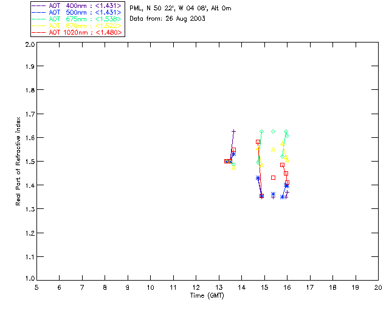Click the 'Data from: 26 Aug 2003' text

pos(168,19)
